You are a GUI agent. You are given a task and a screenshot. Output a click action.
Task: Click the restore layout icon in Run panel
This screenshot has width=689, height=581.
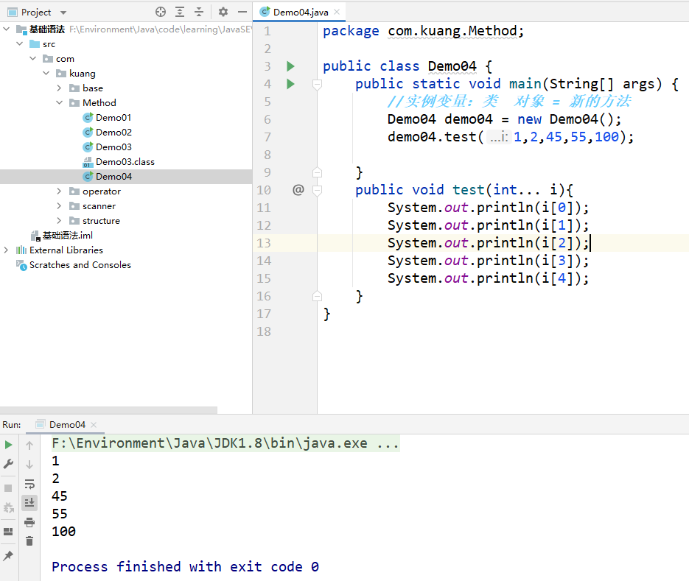pyautogui.click(x=8, y=532)
